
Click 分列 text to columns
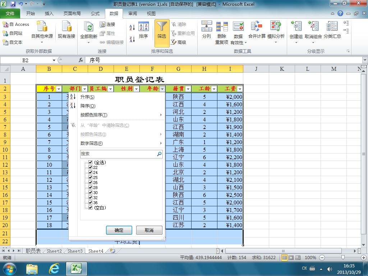[207, 30]
